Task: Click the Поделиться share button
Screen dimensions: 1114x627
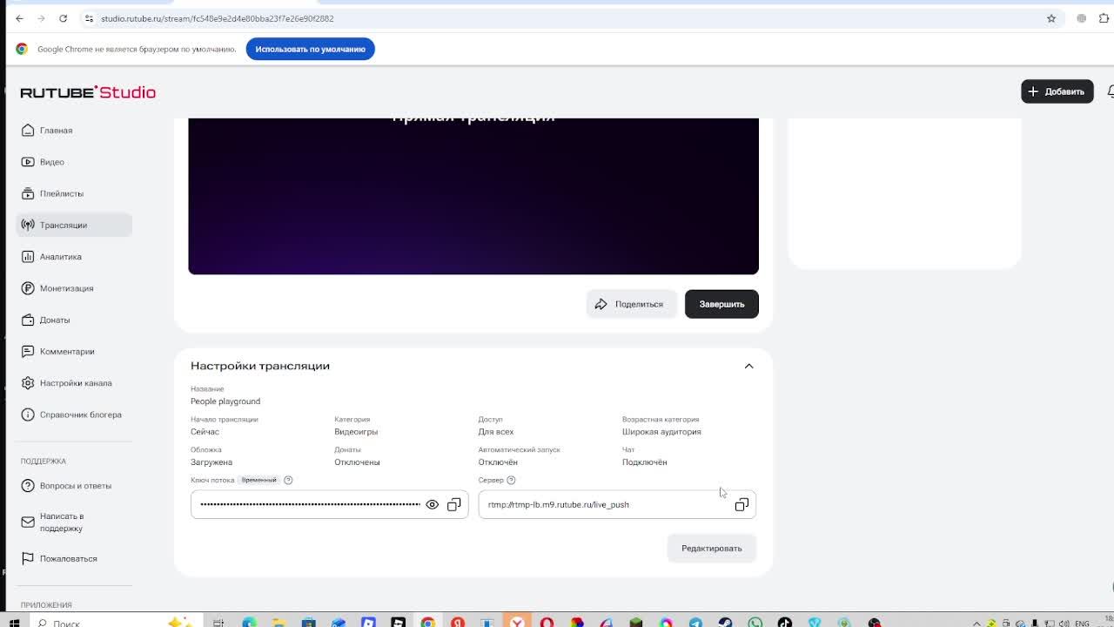Action: 631,304
